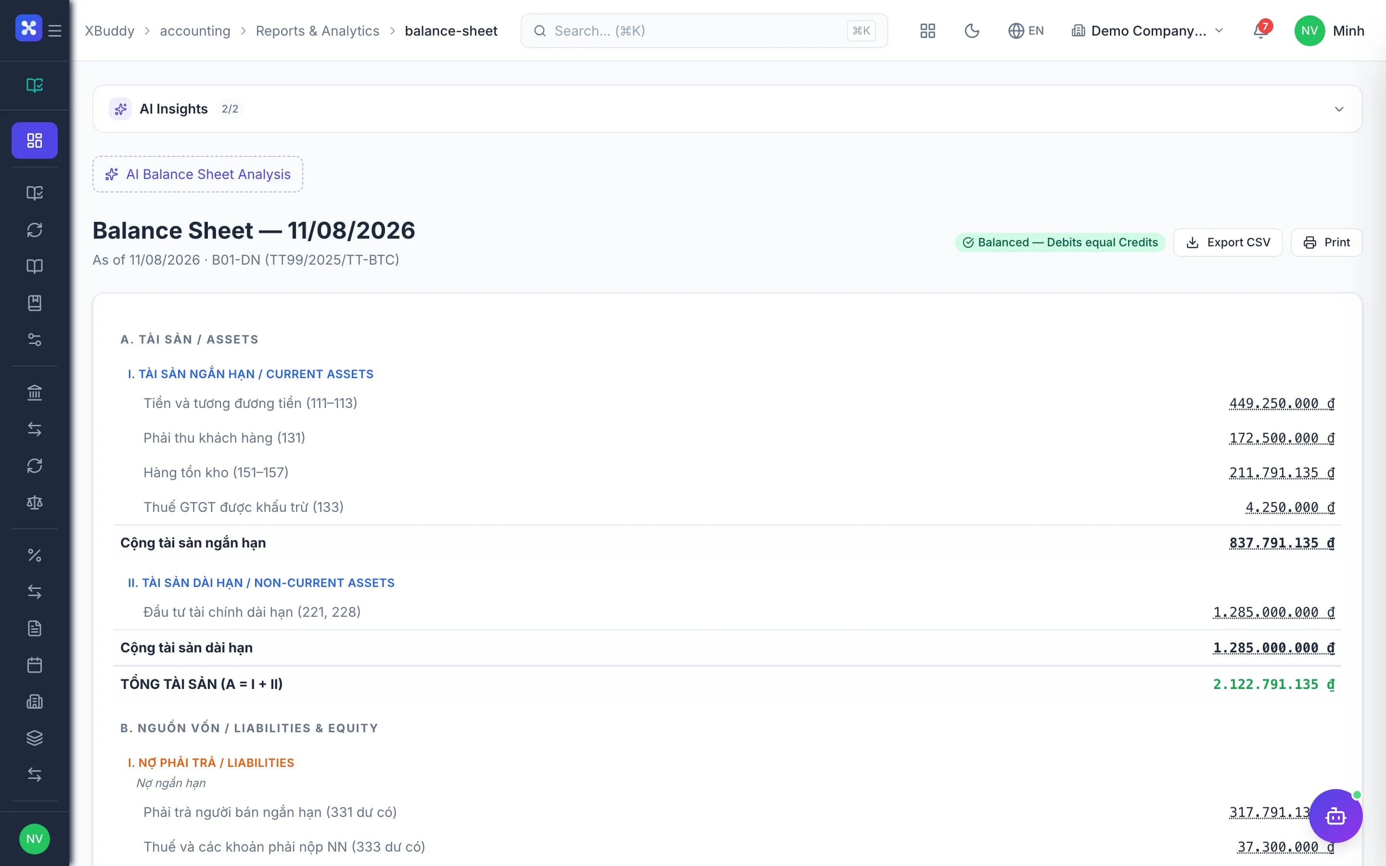Click 'II. TÀI SẢN DÀI HẠN / NON-CURRENT ASSETS' heading

261,583
